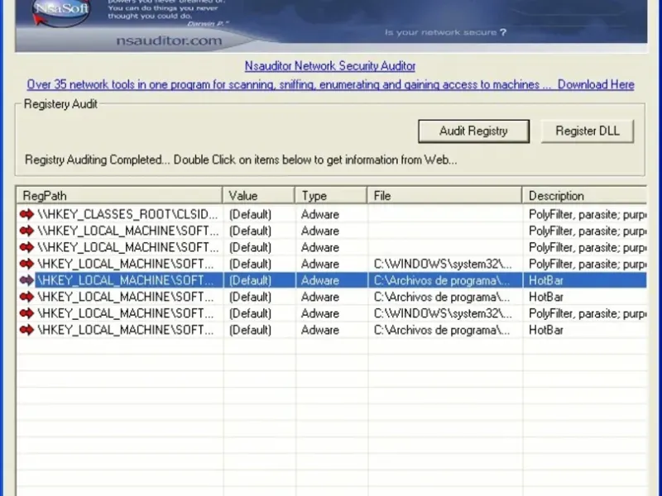Click the HotBar description in the last row
This screenshot has width=662, height=496.
[x=546, y=330]
